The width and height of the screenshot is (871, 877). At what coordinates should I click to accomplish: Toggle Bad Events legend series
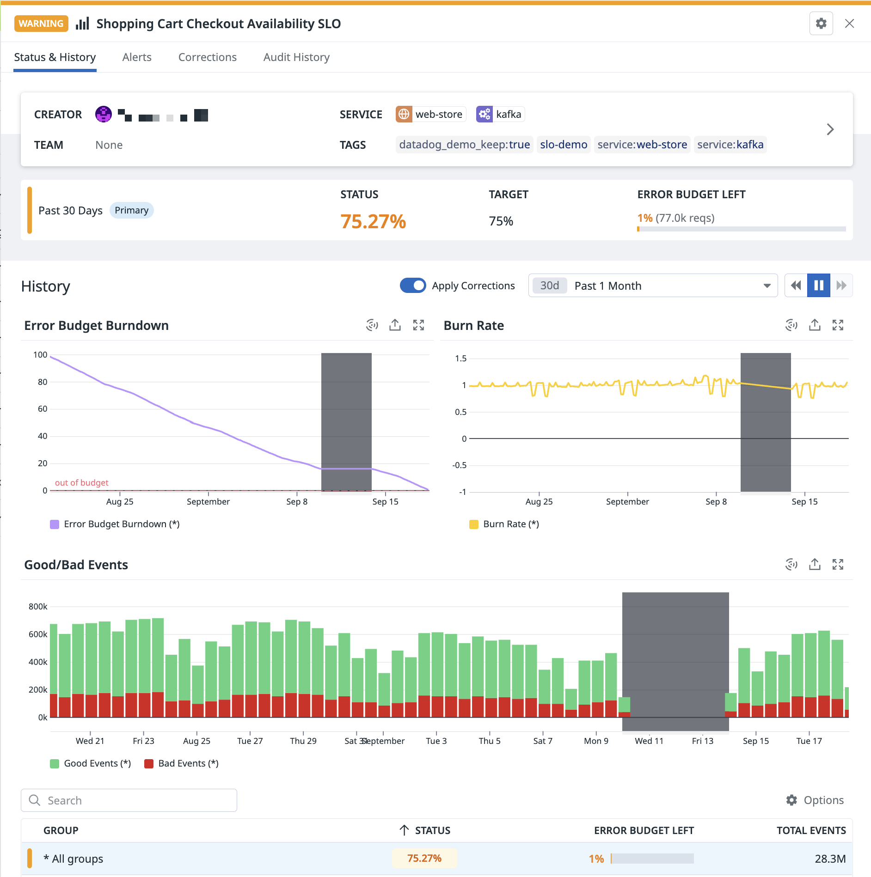181,763
